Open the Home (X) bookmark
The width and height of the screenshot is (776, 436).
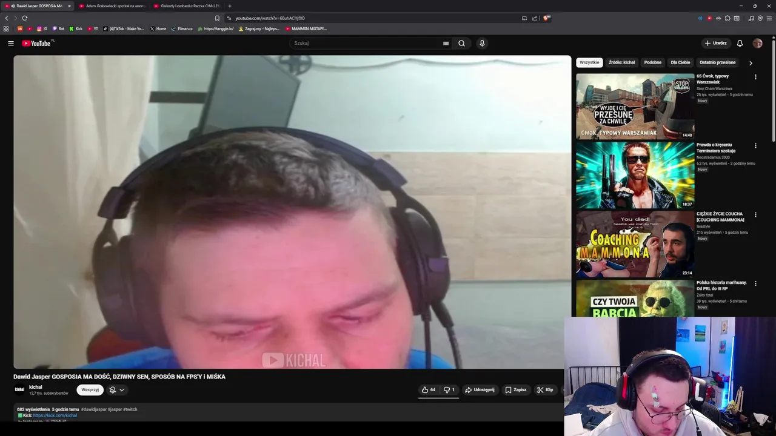158,28
